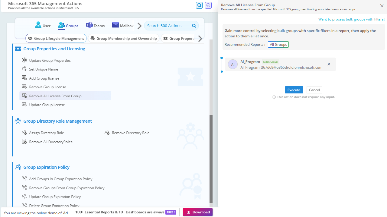Click the FREE! badge in bottom banner
Viewport: 387px width, 217px height.
[171, 212]
